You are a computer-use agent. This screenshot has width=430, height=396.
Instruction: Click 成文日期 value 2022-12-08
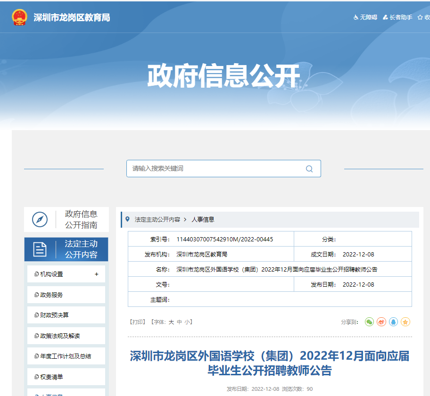358,255
